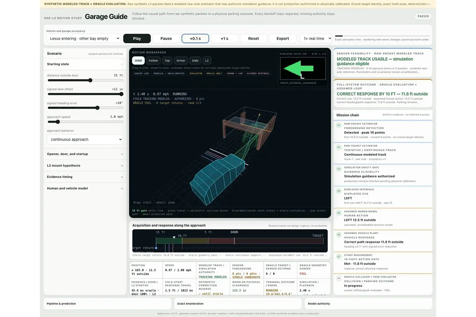Adjust the distance outside door slider
476x317 pixels.
pos(85,80)
